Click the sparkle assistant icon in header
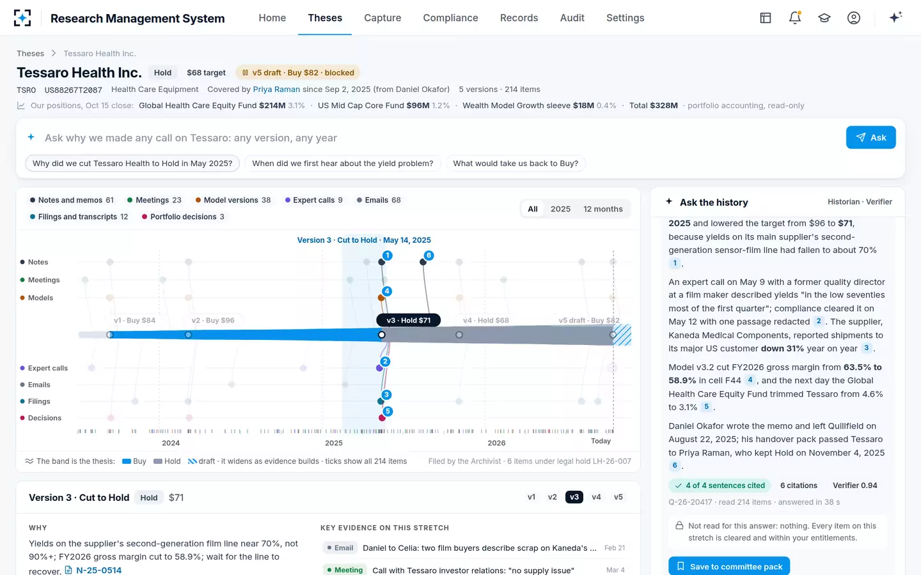Screen dimensions: 921x575 [x=895, y=17]
